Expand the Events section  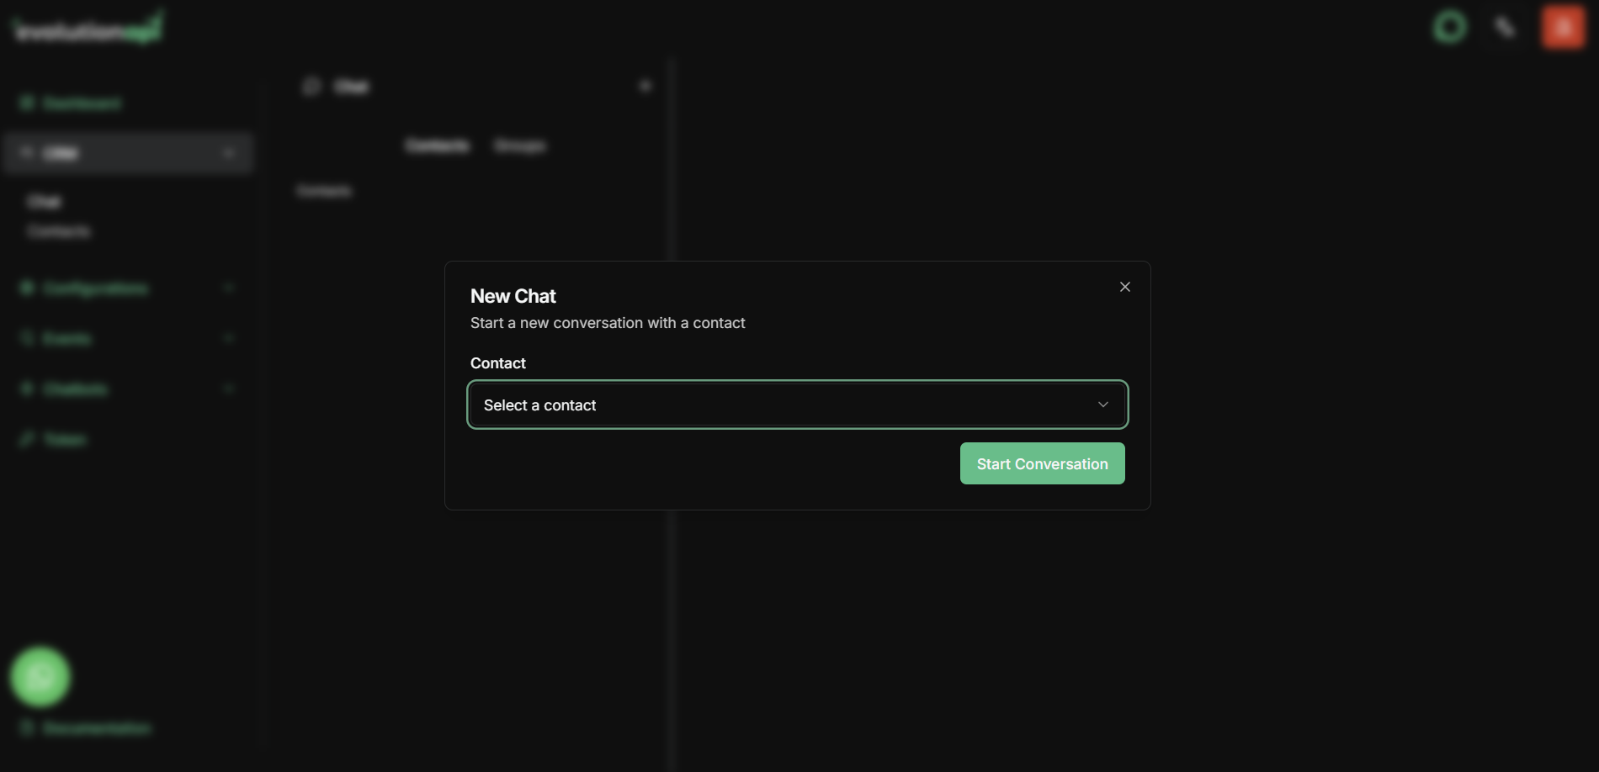coord(228,338)
